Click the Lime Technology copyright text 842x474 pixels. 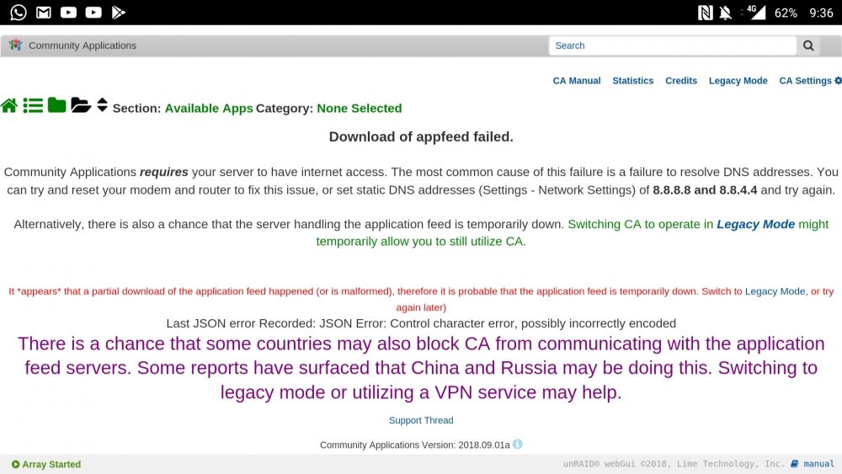click(674, 464)
